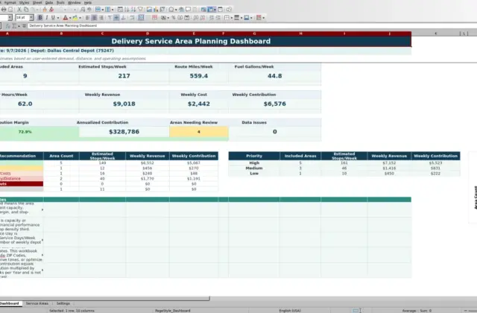Click the Clear Direct Formatting icon

(x=51, y=10)
